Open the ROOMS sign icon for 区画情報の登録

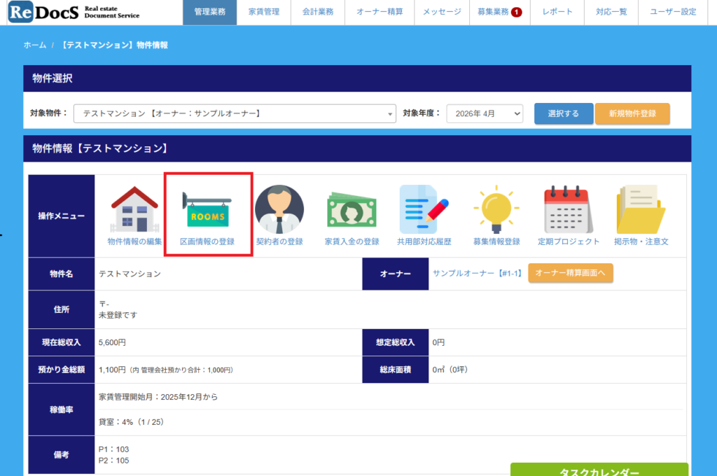(207, 210)
